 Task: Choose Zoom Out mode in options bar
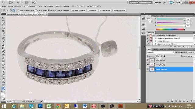point(14,10)
